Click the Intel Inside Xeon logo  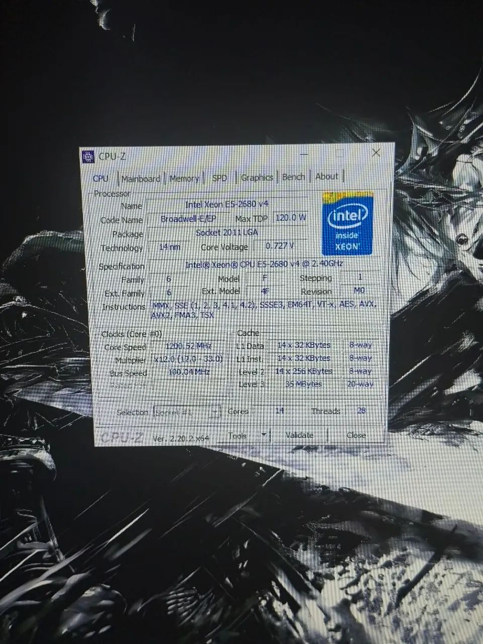coord(348,222)
